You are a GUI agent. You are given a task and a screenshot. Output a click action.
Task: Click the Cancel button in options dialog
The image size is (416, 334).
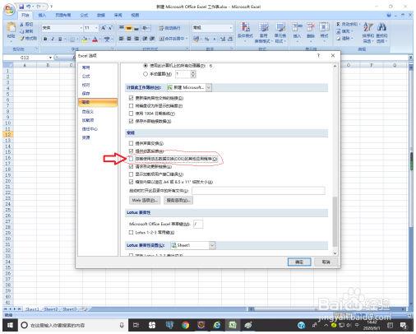[326, 262]
